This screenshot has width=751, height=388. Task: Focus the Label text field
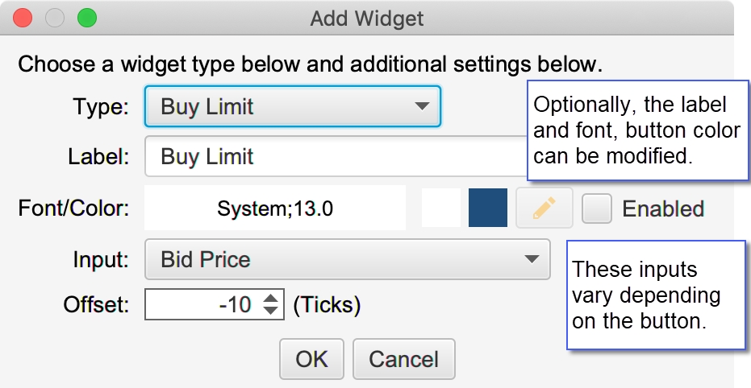(336, 156)
